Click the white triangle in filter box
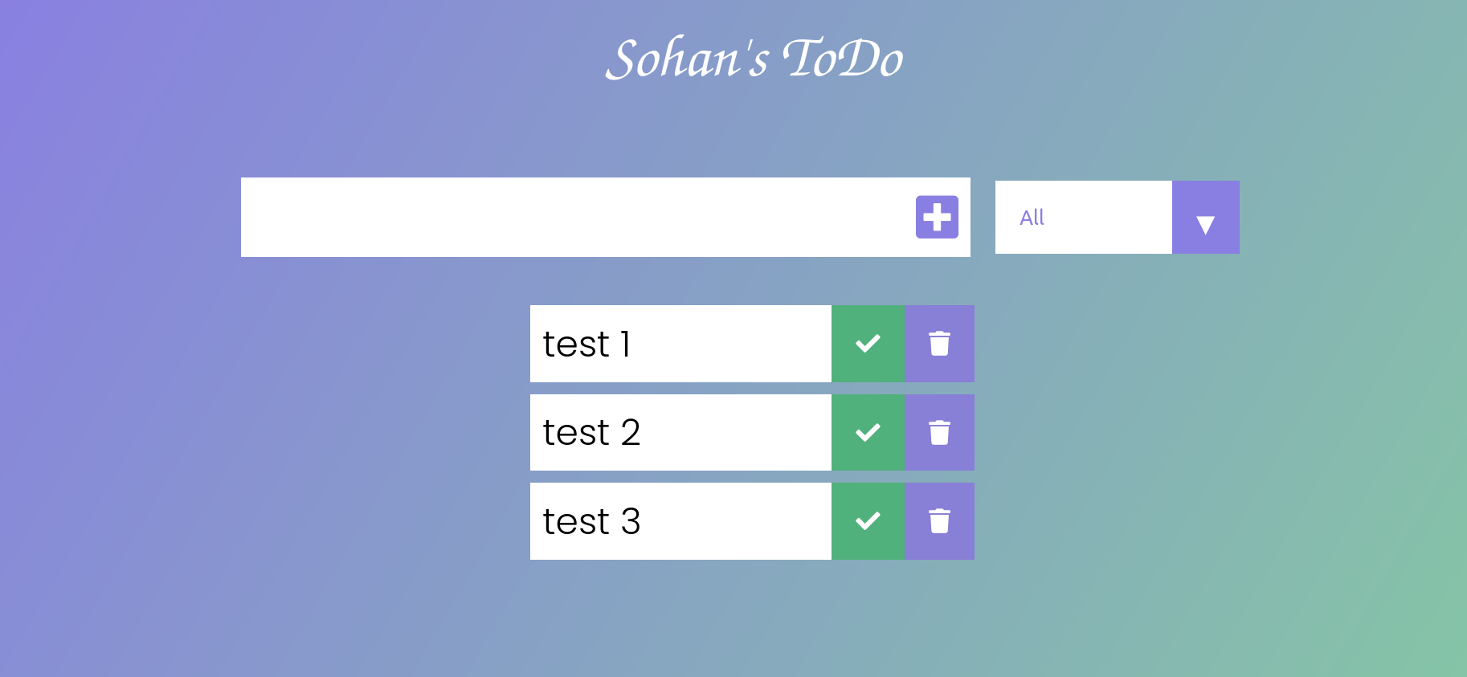This screenshot has height=677, width=1467. tap(1205, 225)
